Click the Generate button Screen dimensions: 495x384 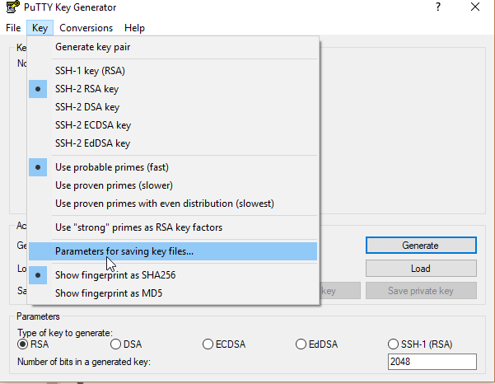421,246
